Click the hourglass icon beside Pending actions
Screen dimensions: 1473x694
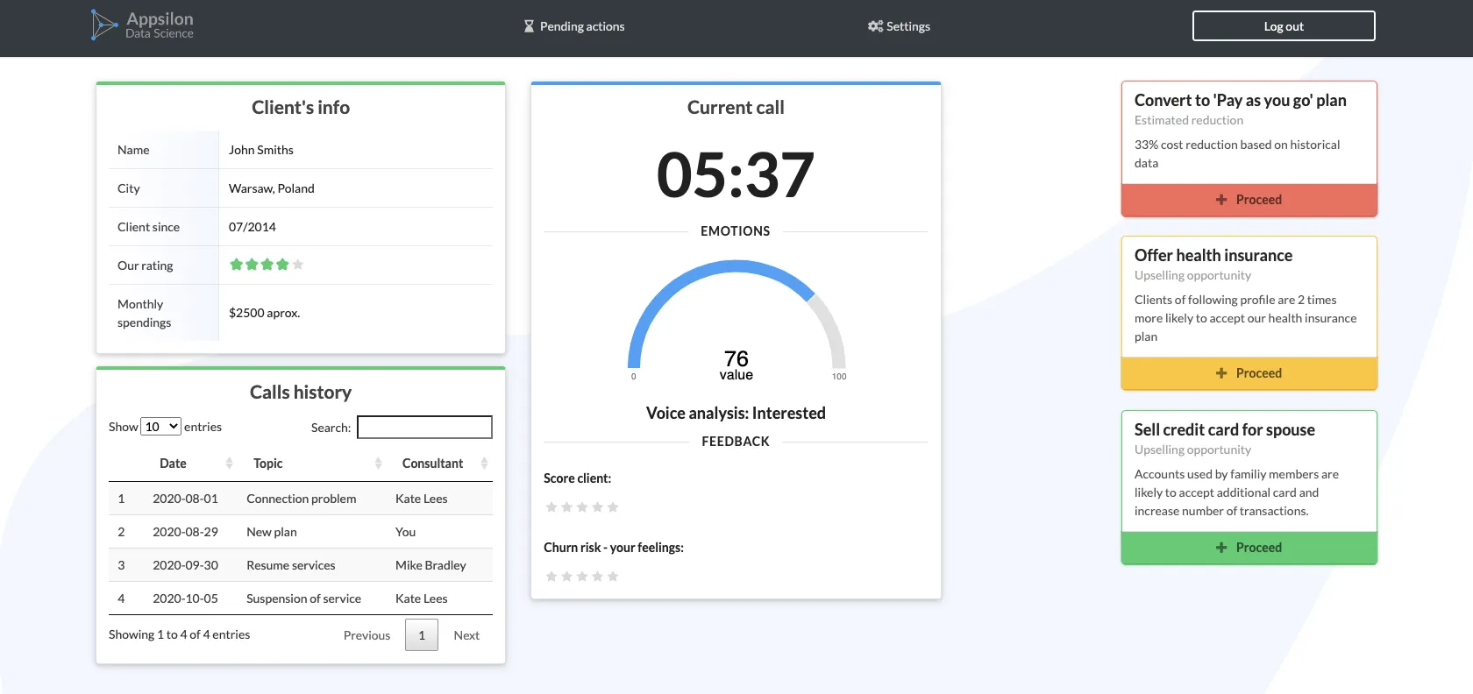click(x=529, y=26)
